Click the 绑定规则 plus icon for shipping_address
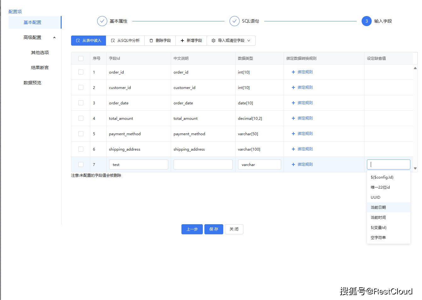The image size is (422, 300). [293, 149]
